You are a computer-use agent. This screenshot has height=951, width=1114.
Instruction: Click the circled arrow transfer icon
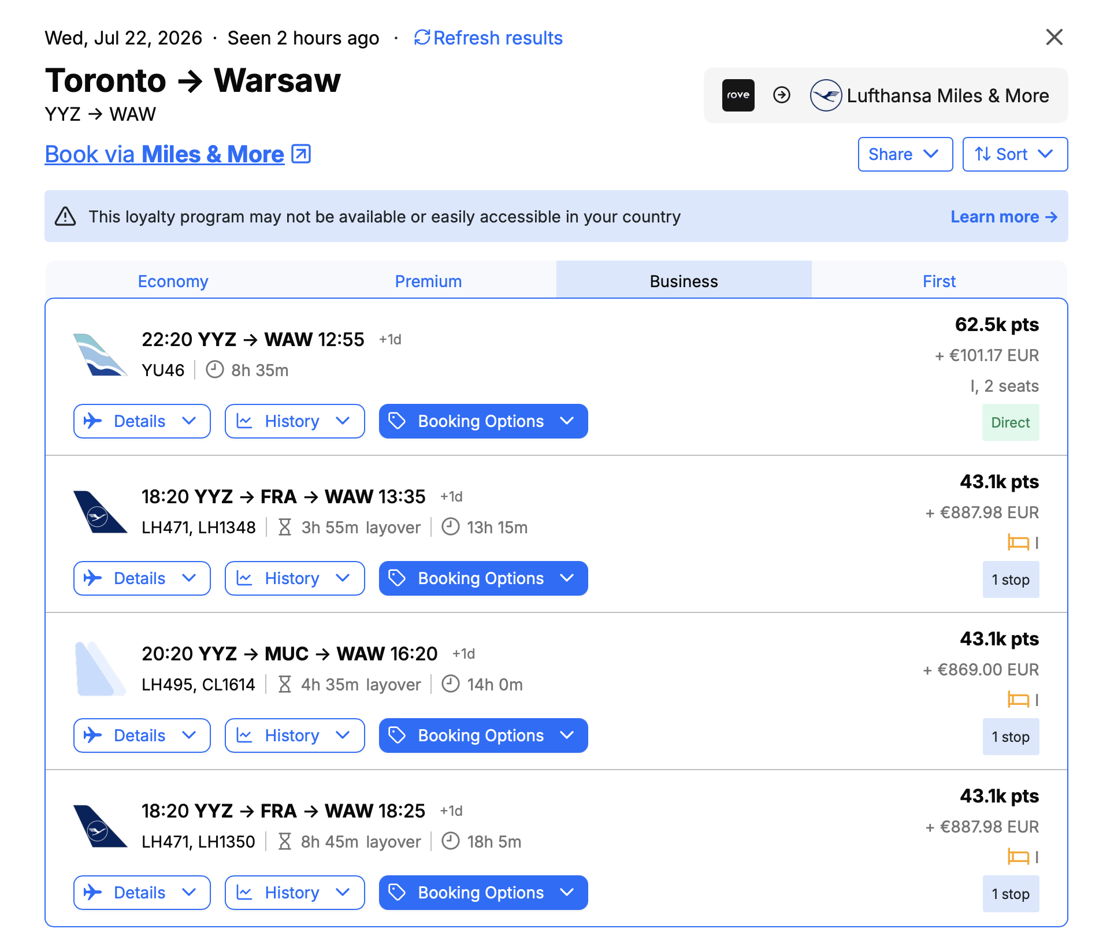pos(781,95)
